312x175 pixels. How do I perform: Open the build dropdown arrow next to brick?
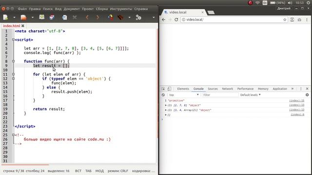click(x=130, y=17)
